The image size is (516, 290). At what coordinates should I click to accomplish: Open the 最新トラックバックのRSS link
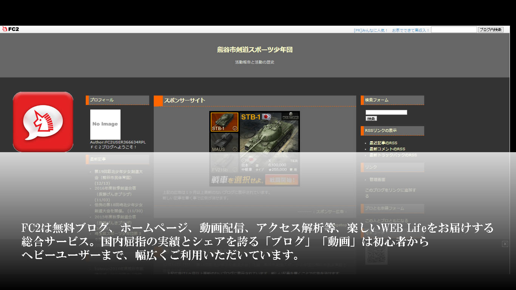pos(393,155)
